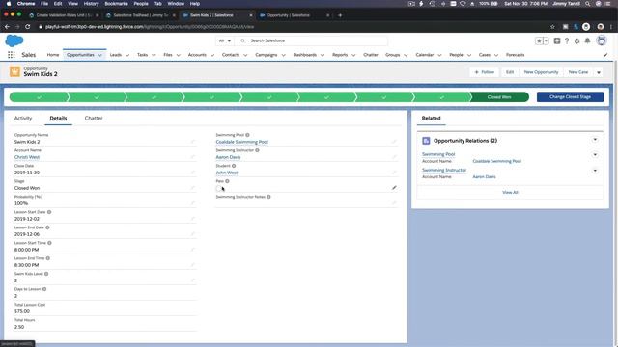The height and width of the screenshot is (347, 618).
Task: Switch to the Chatter tab in record
Action: tap(94, 118)
